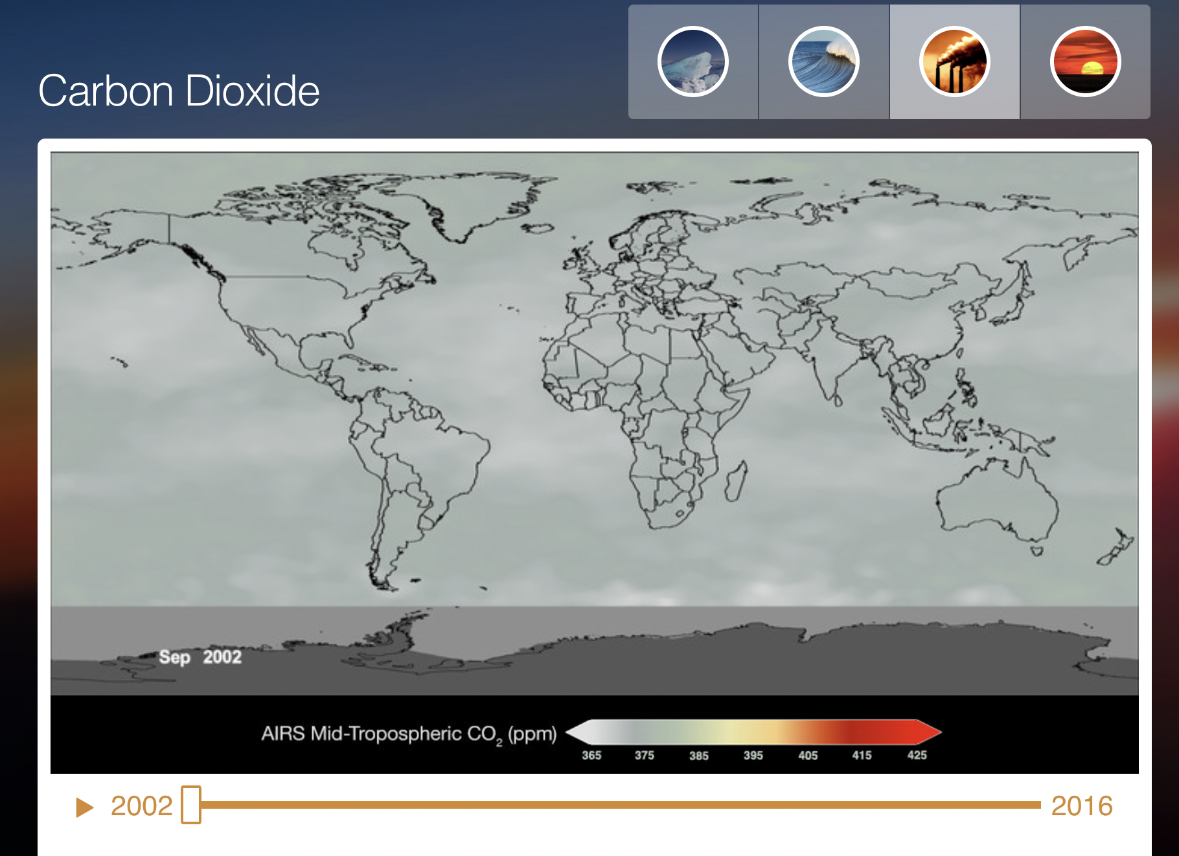Click the 395 value on the legend
The image size is (1179, 856).
tap(753, 756)
